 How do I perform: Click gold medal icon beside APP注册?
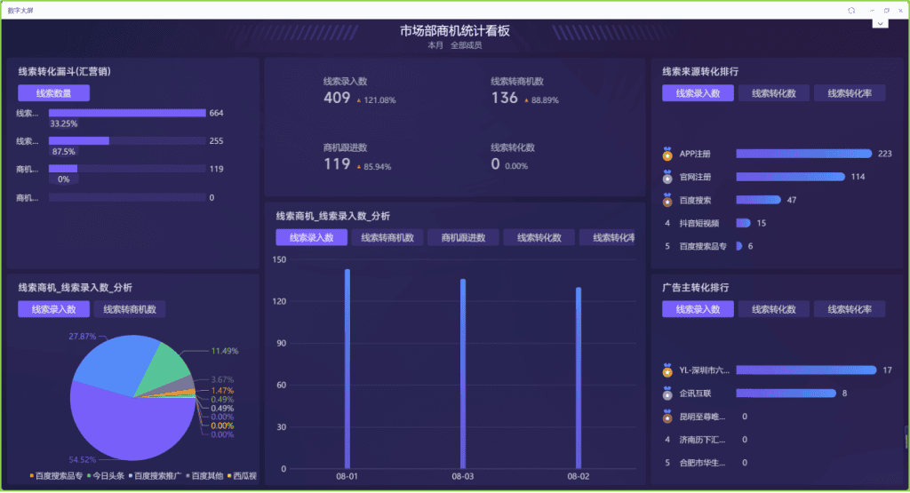[667, 155]
